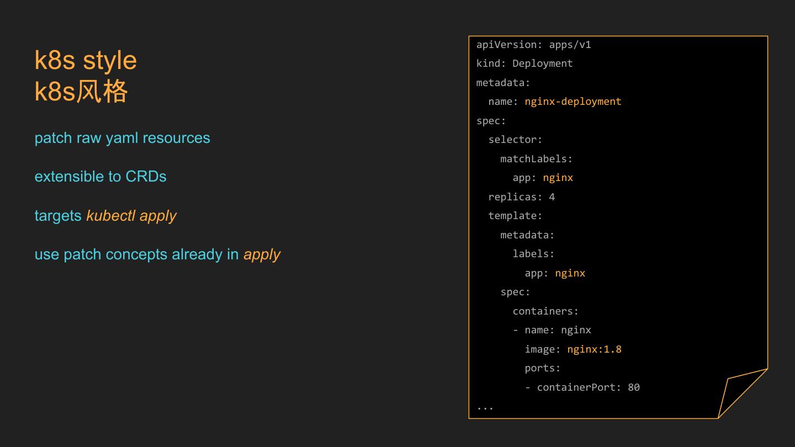
Task: Click the 'containers:' key
Action: [545, 311]
